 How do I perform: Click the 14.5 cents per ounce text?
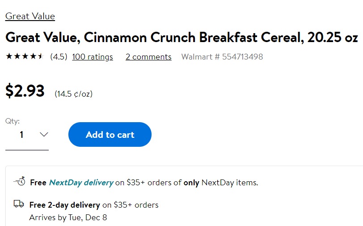click(74, 94)
